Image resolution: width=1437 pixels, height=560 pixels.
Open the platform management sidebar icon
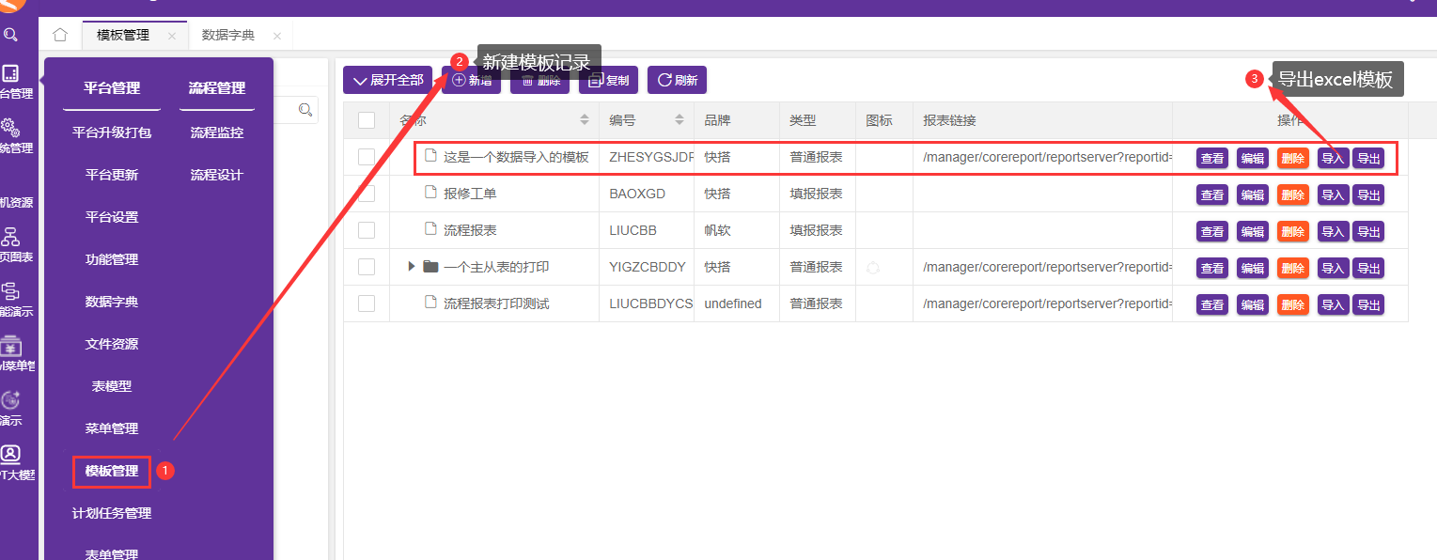[x=10, y=73]
